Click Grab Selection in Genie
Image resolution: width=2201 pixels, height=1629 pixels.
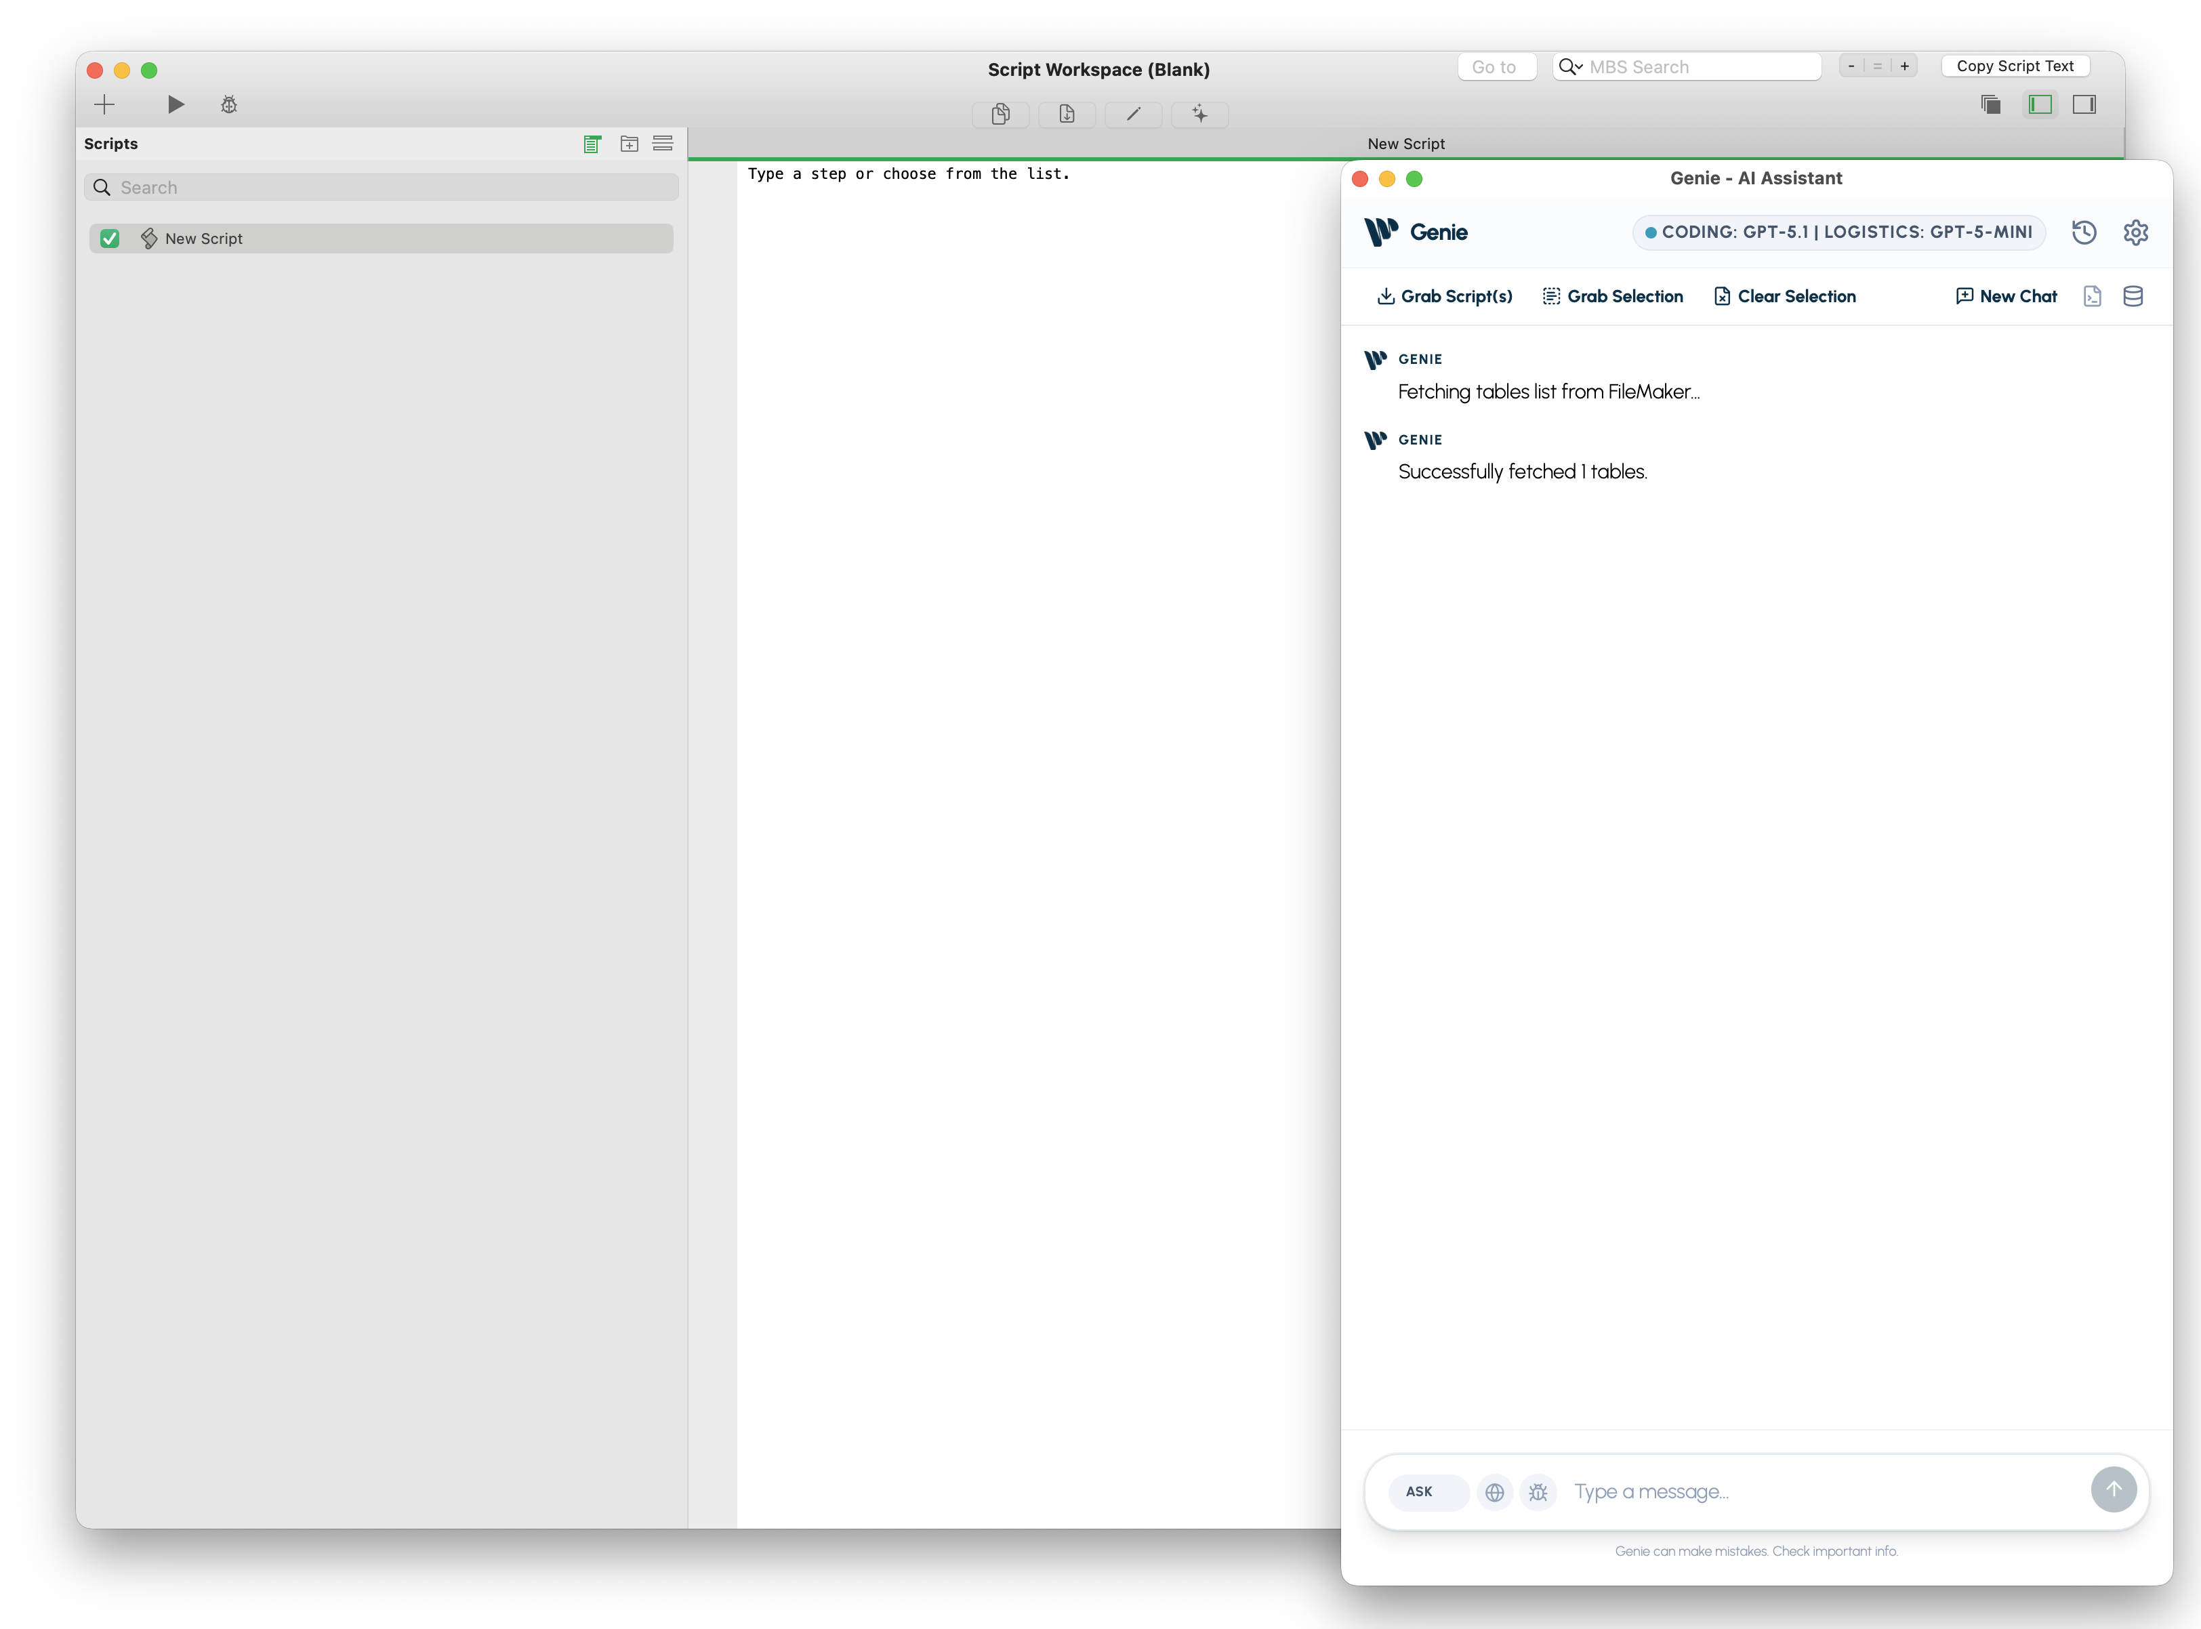coord(1612,297)
